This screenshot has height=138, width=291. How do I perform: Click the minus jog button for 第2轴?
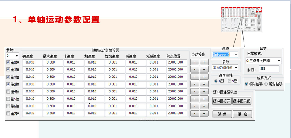coord(195,77)
